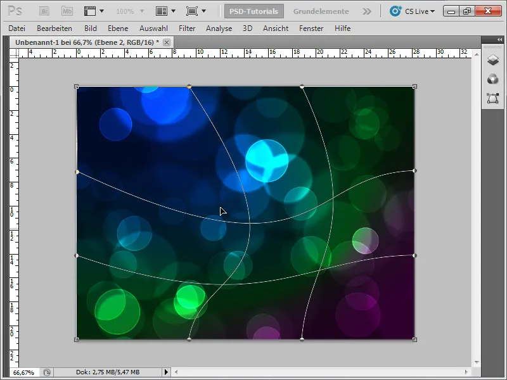
Task: Open the Filter menu
Action: tap(186, 28)
